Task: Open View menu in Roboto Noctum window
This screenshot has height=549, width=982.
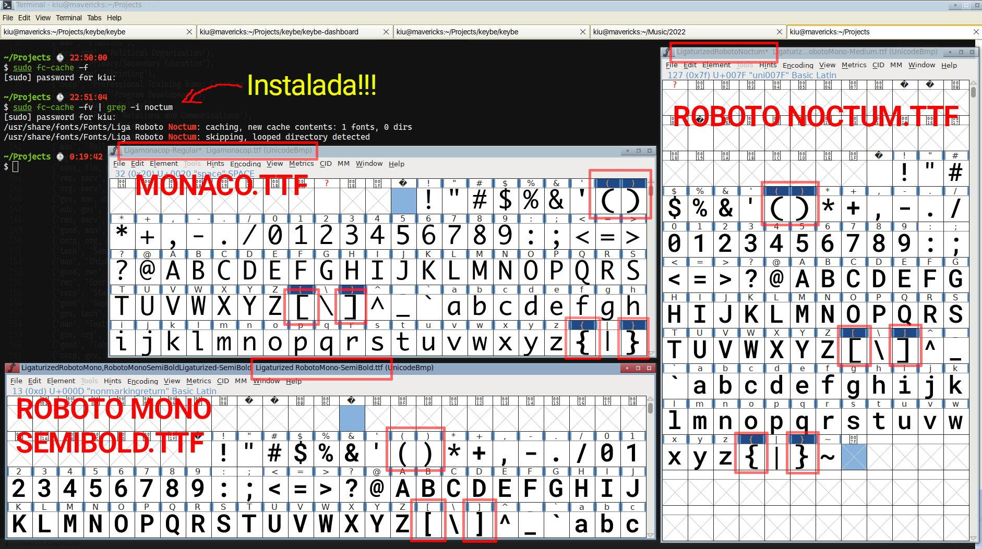Action: [x=827, y=65]
